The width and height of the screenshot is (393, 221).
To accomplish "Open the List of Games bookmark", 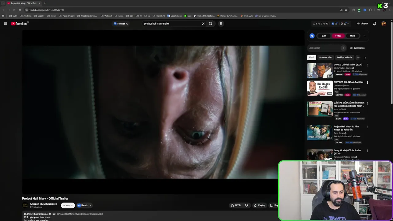I will pos(266,16).
